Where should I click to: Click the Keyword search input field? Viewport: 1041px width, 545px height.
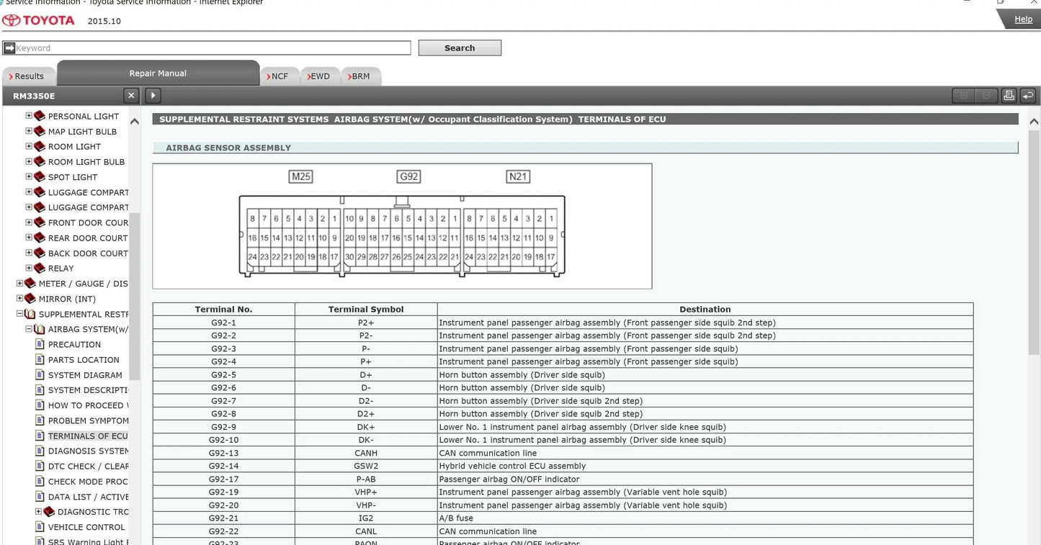coord(212,48)
